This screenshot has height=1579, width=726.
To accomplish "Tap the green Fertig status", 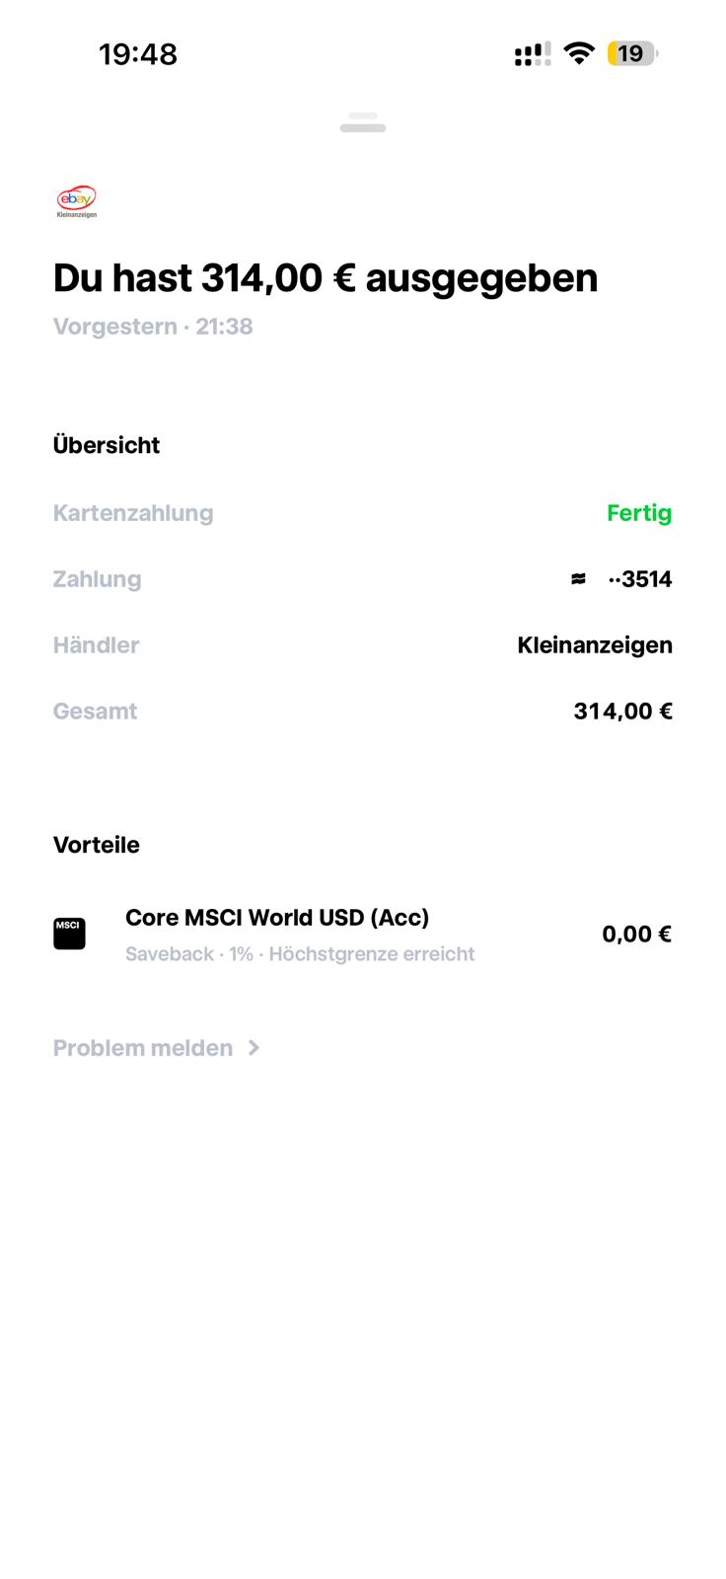I will 639,513.
